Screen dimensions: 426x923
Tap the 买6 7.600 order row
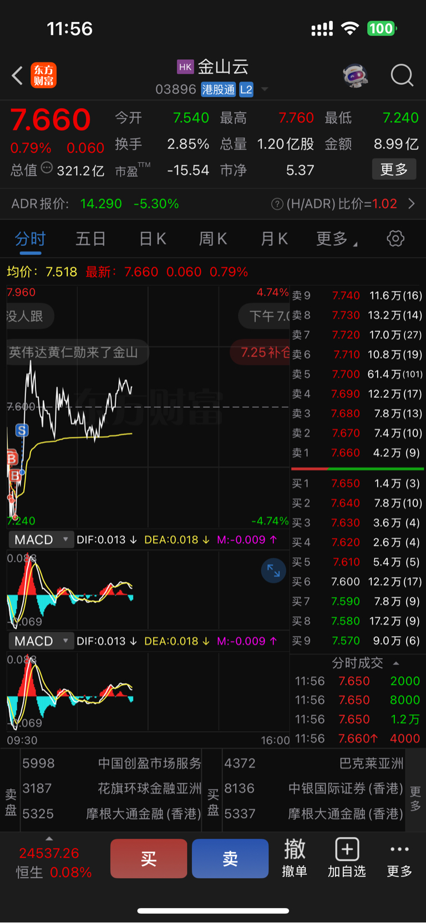(357, 582)
